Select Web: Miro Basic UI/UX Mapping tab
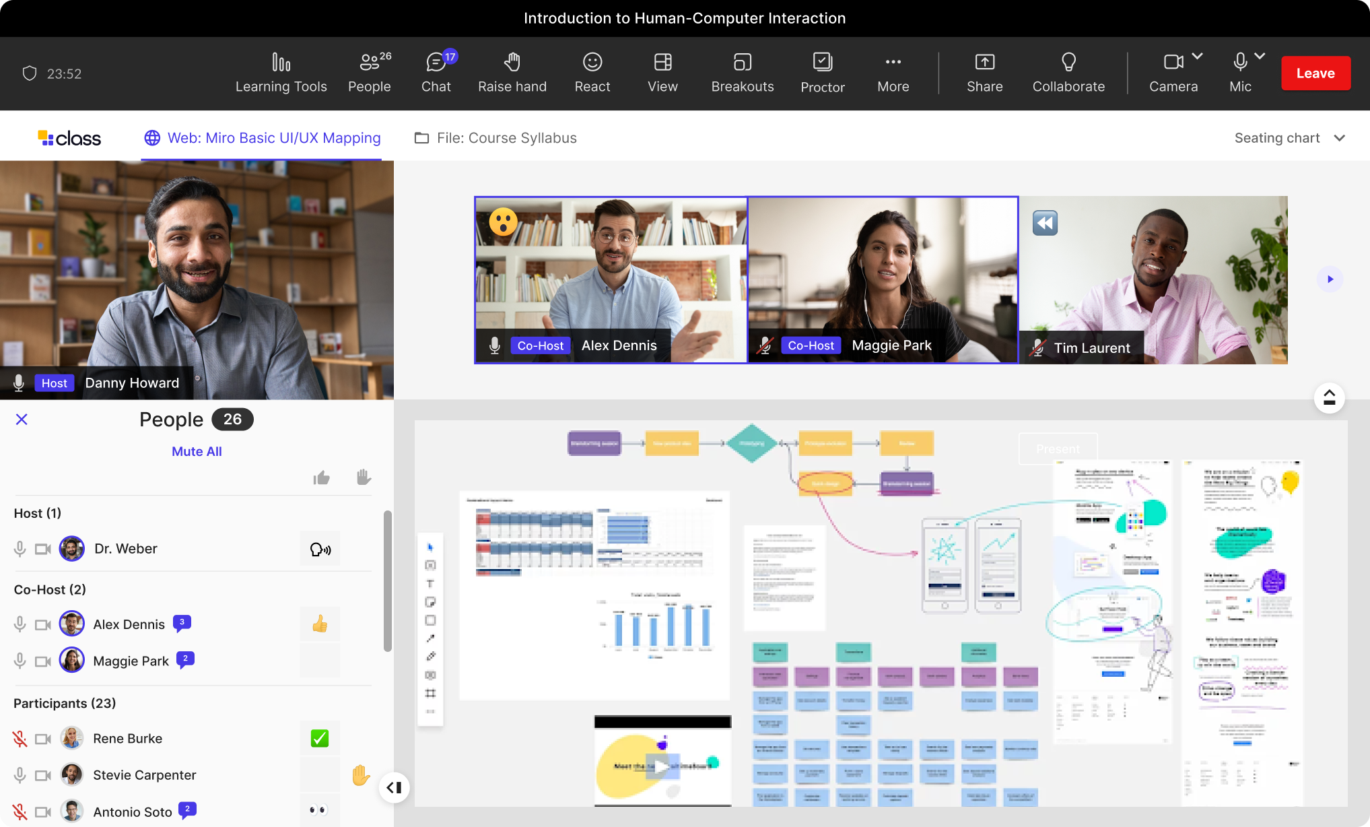Screen dimensions: 1370x827 [x=262, y=138]
